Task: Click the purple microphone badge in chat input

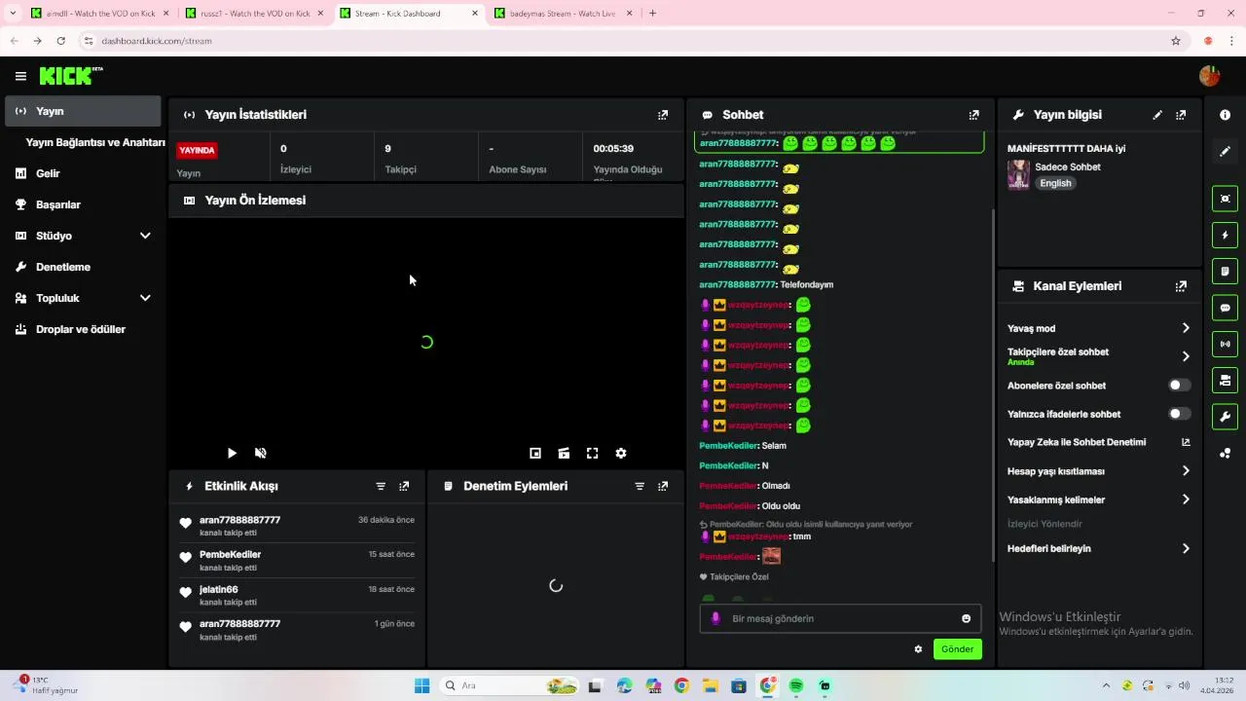Action: (715, 618)
